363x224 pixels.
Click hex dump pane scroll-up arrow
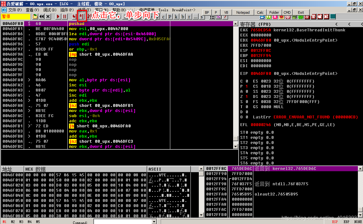(x=201, y=169)
